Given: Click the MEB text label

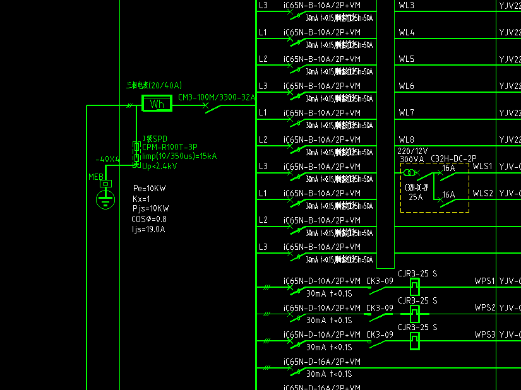Looking at the screenshot, I should pos(96,177).
